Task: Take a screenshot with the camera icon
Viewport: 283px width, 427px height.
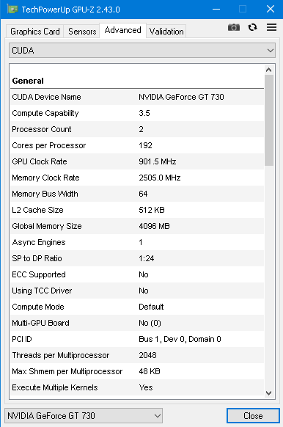Action: click(x=234, y=27)
